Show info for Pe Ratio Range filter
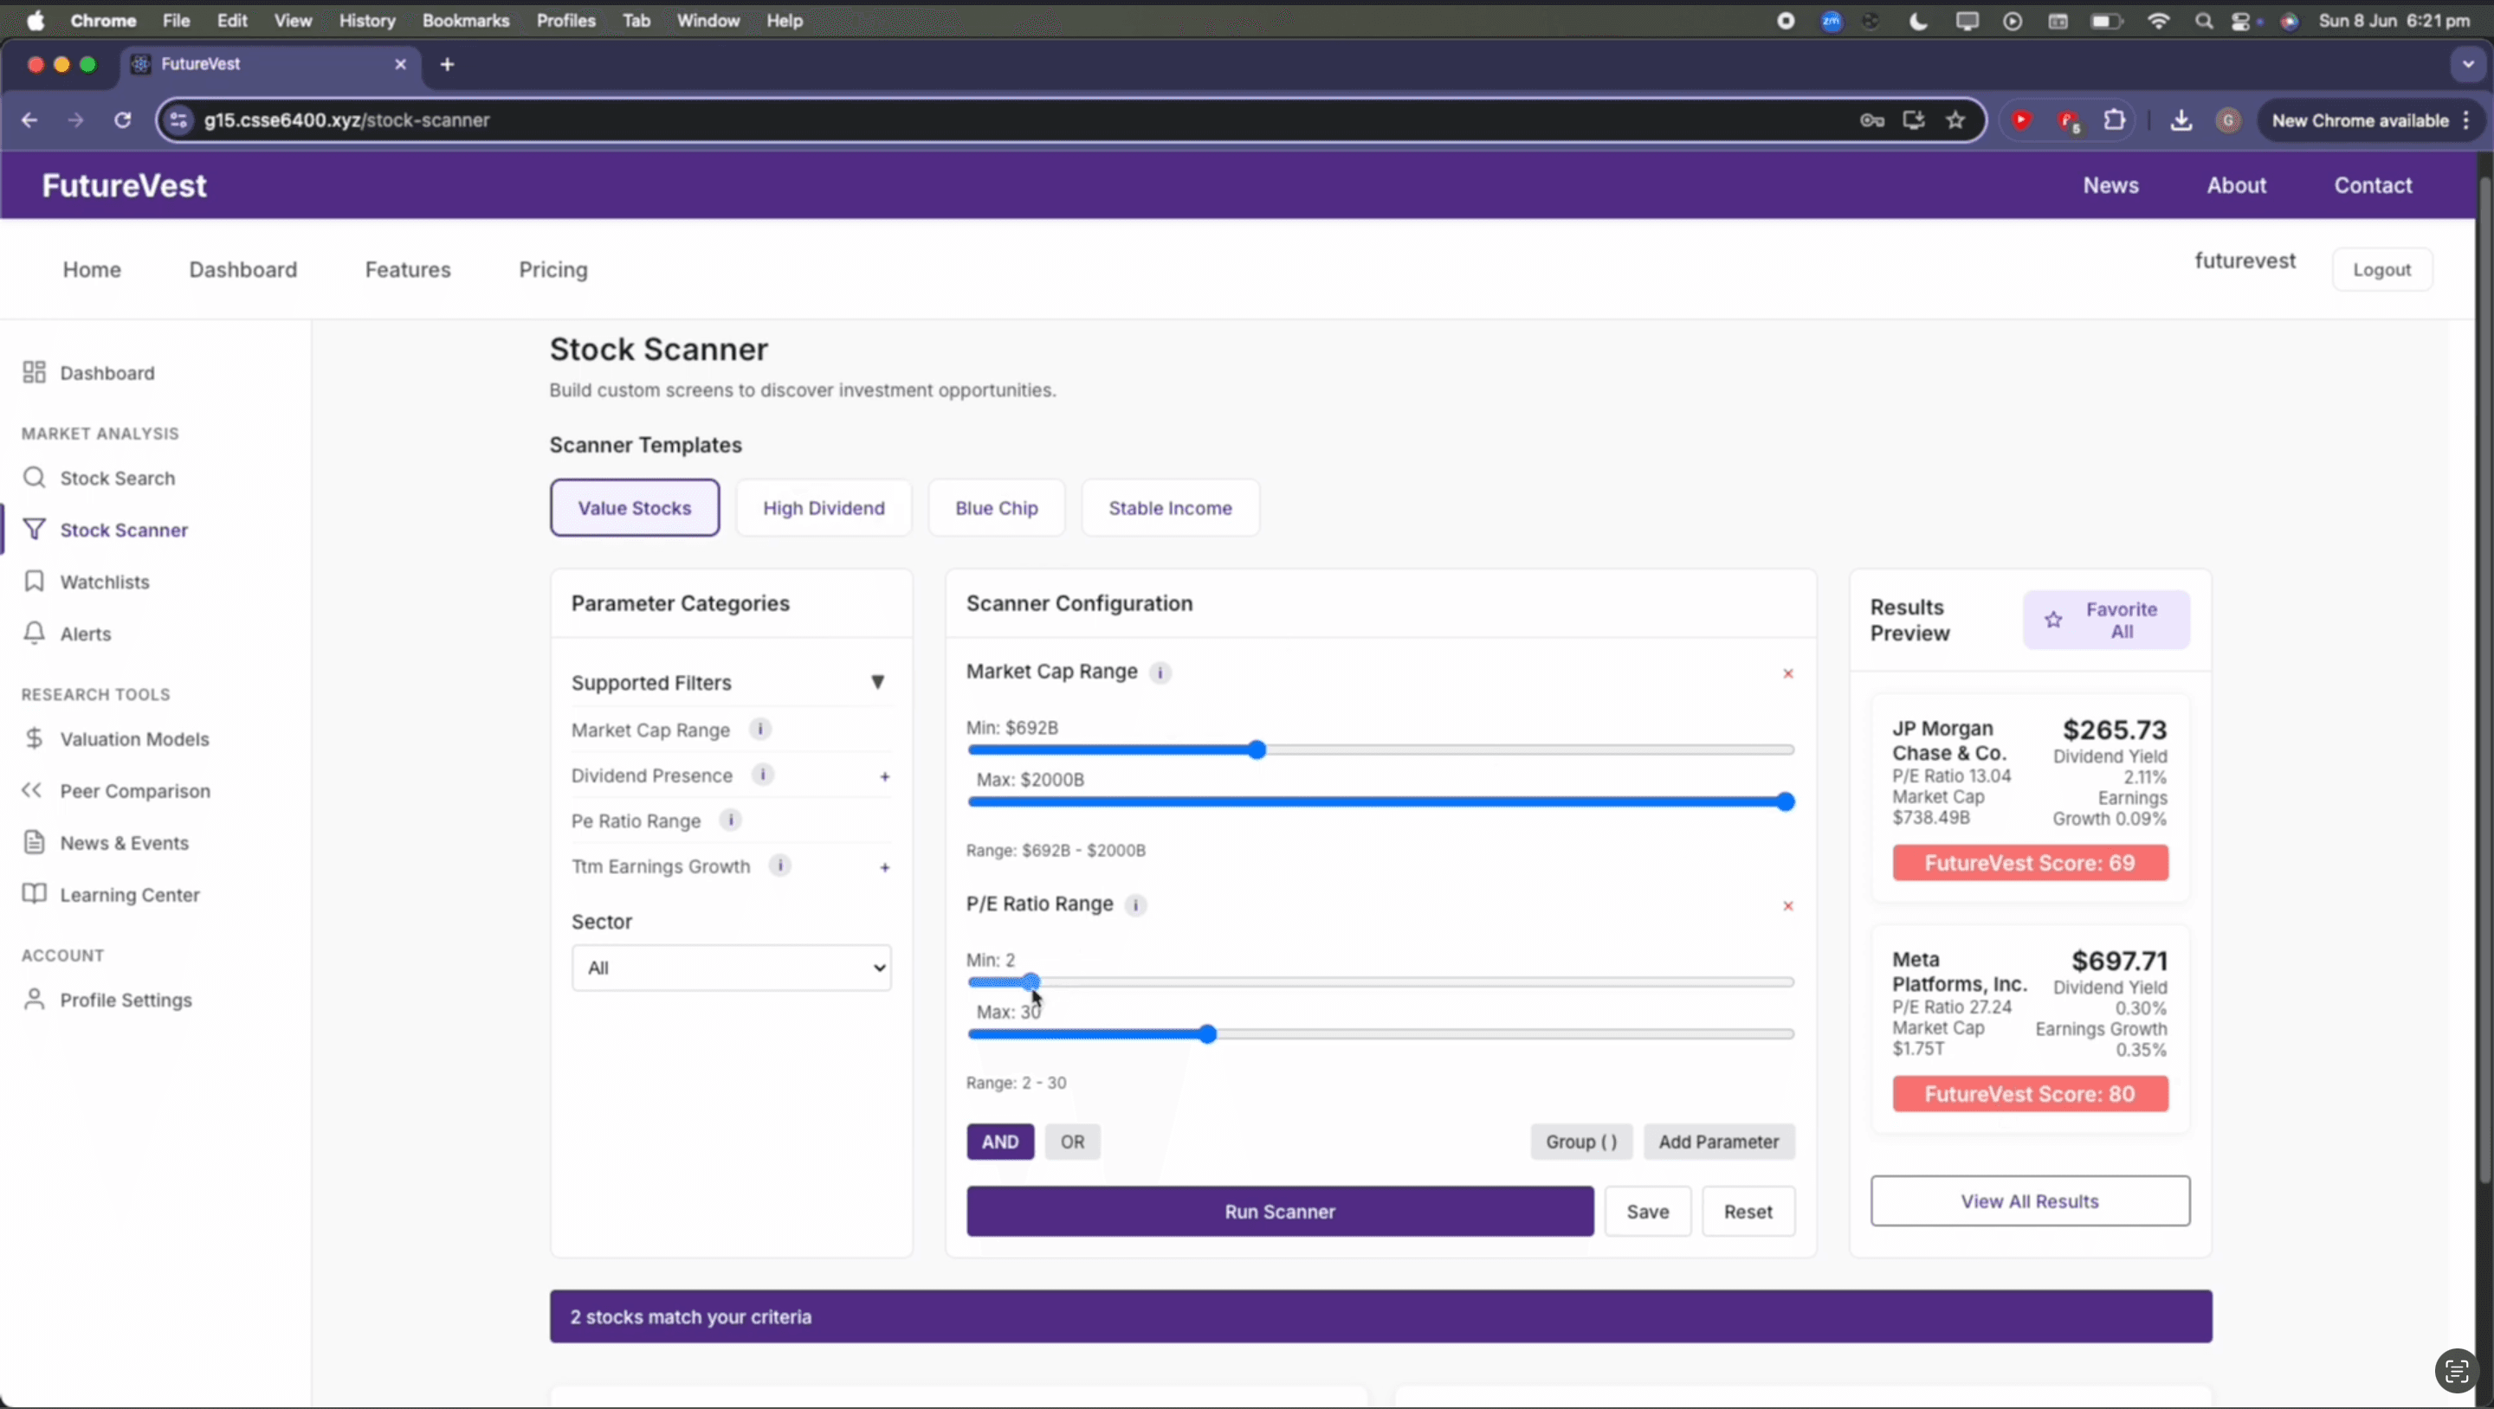 (x=731, y=820)
